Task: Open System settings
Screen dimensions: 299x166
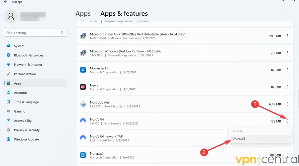Action: click(x=35, y=46)
